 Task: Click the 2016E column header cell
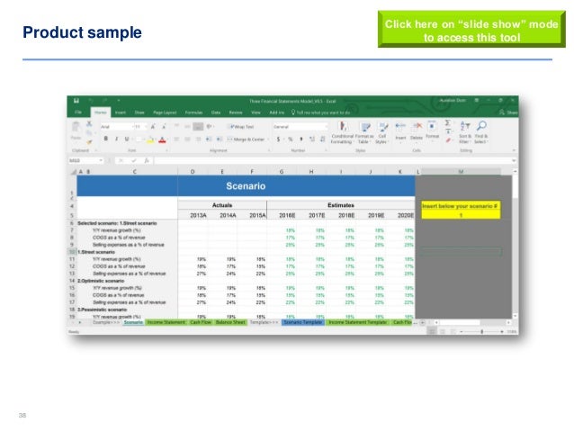click(287, 215)
